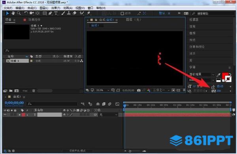Select the Eraser tool

[x=75, y=13]
